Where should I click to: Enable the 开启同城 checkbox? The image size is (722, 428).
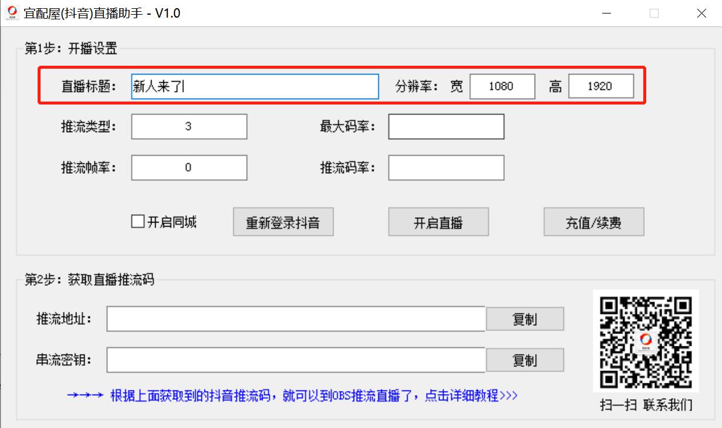[137, 222]
